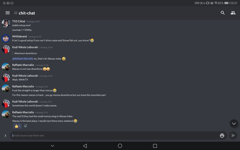Click the @Raffaele Marciello mention
Image resolution: width=240 pixels, height=150 pixels.
22,59
